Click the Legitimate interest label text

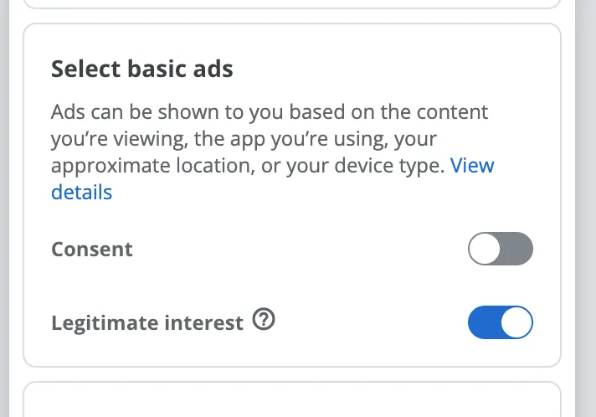[x=147, y=323]
